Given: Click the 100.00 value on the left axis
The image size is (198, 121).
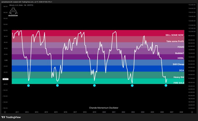Looking at the screenshot, I should (x=6, y=30).
